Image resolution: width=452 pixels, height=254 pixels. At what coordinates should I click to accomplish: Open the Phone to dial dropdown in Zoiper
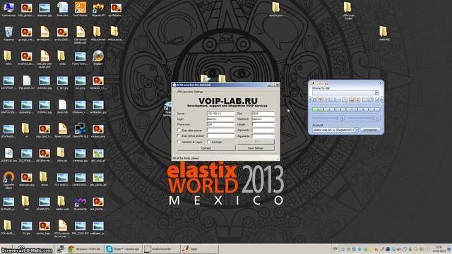click(376, 92)
